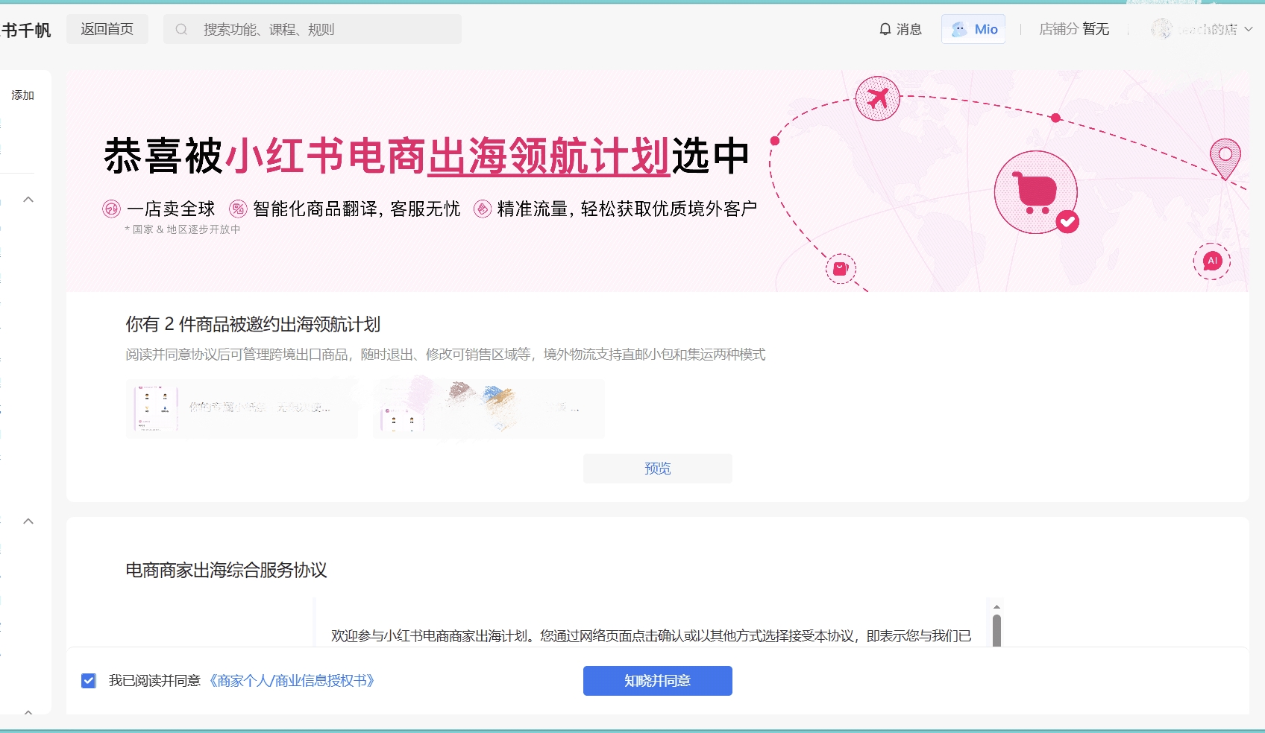1265x733 pixels.
Task: Click the store avatar icon
Action: tap(1161, 29)
